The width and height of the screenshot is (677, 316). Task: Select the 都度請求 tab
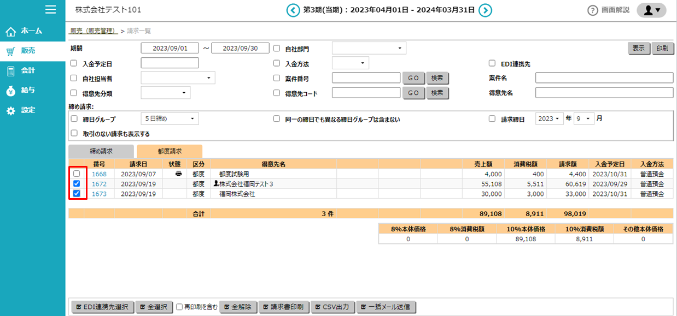click(x=170, y=151)
